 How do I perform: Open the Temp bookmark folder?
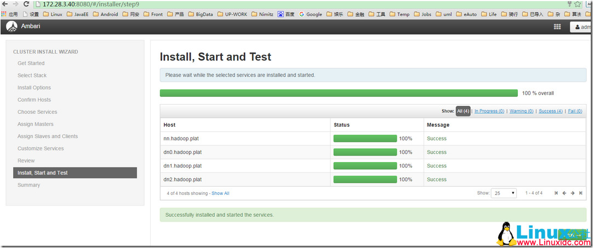pyautogui.click(x=400, y=14)
